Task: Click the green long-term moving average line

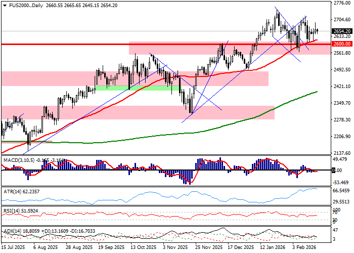Action: click(152, 136)
